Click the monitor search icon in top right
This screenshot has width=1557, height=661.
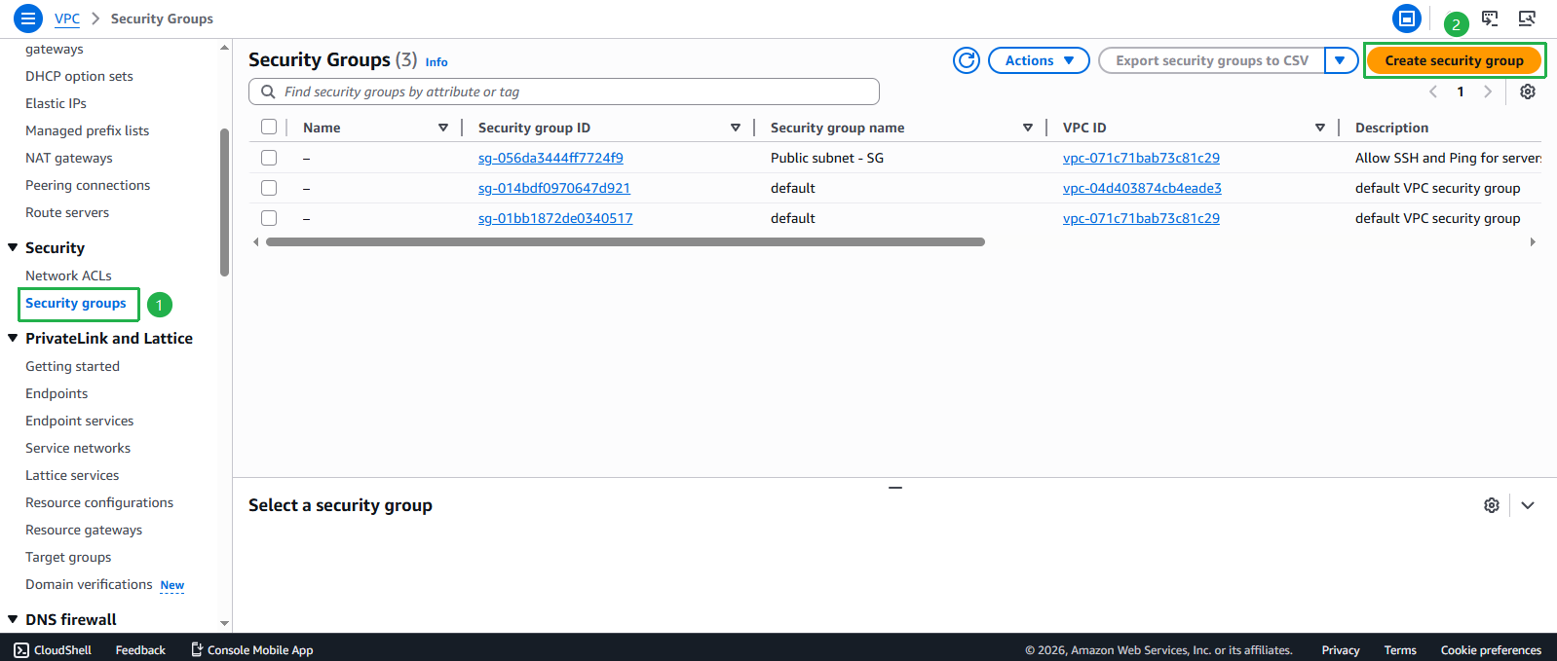tap(1527, 18)
